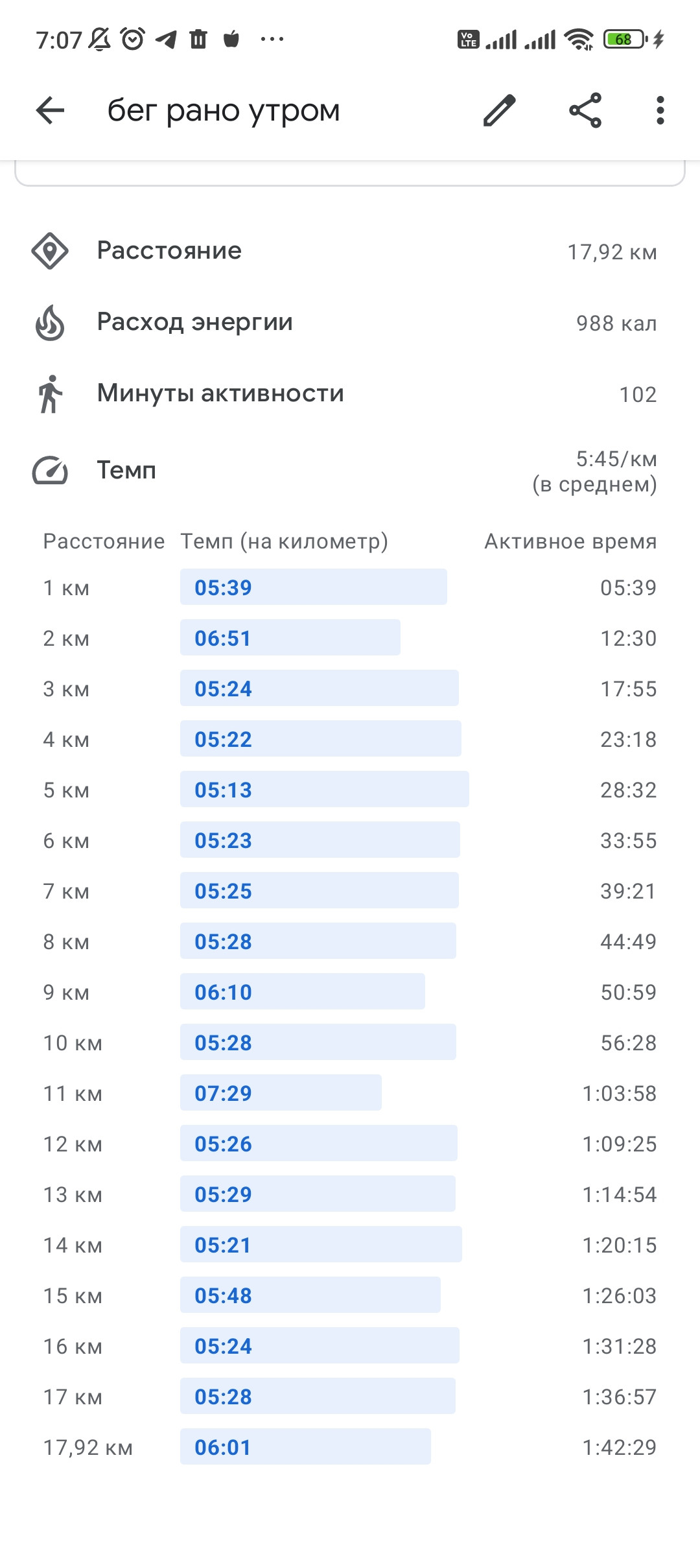The image size is (700, 1556).
Task: Tap the energy flame icon
Action: pyautogui.click(x=50, y=322)
